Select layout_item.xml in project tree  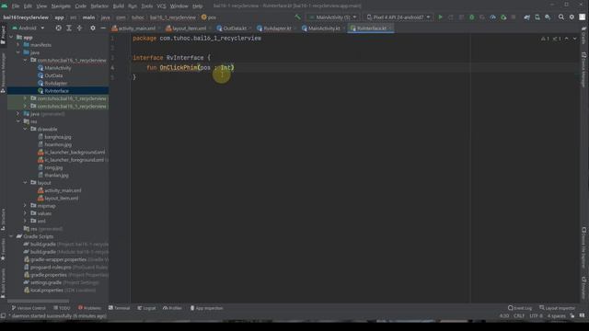click(x=62, y=199)
